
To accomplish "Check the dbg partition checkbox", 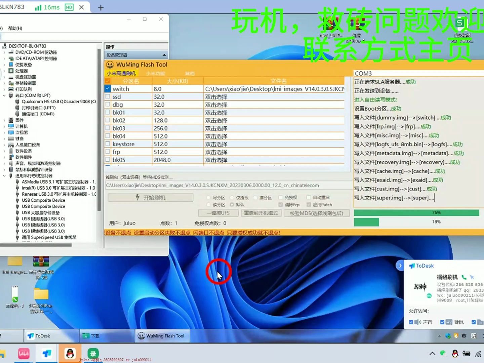I will click(108, 105).
